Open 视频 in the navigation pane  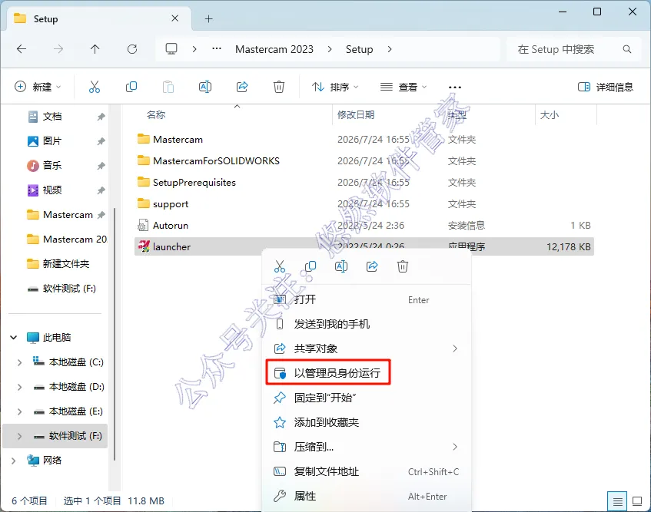(x=52, y=190)
